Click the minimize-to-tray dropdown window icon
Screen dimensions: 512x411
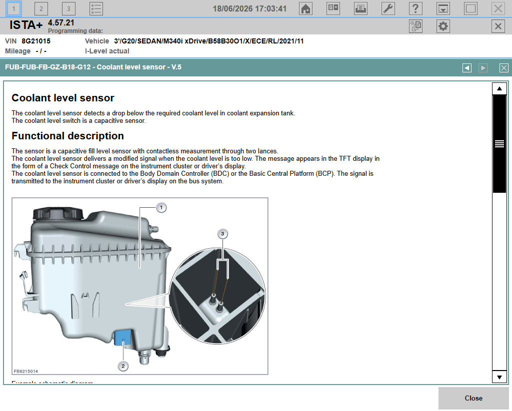click(443, 8)
